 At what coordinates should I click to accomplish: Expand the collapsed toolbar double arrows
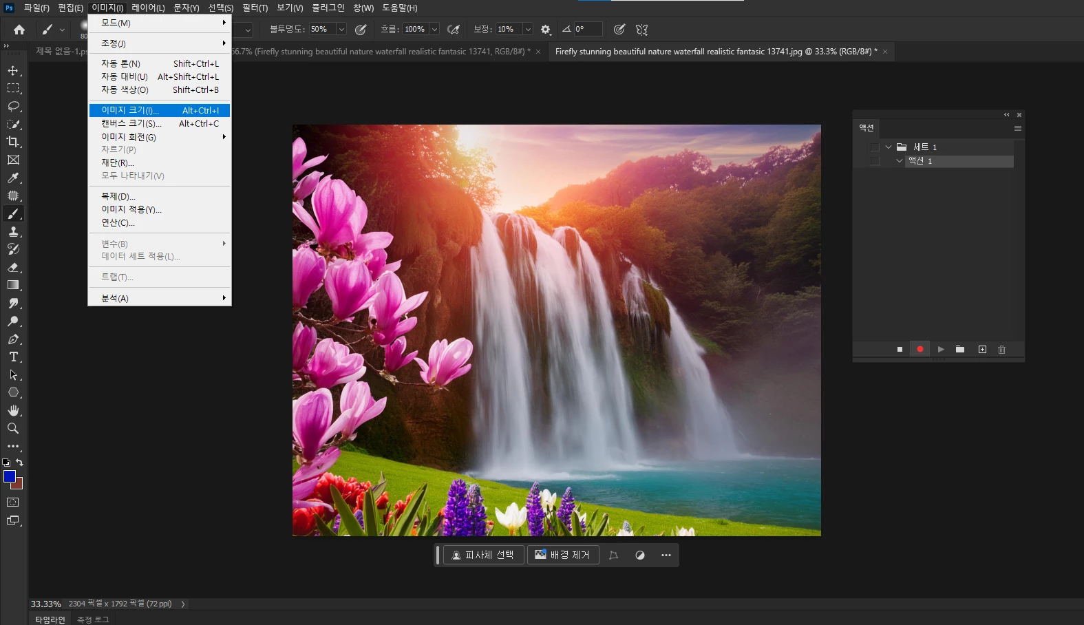pyautogui.click(x=6, y=46)
